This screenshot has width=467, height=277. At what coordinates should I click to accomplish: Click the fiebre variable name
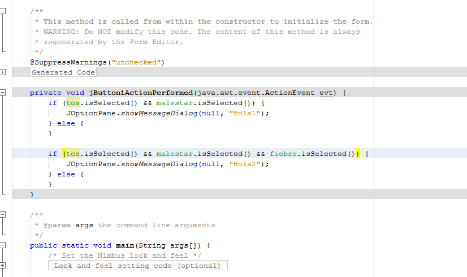(283, 154)
